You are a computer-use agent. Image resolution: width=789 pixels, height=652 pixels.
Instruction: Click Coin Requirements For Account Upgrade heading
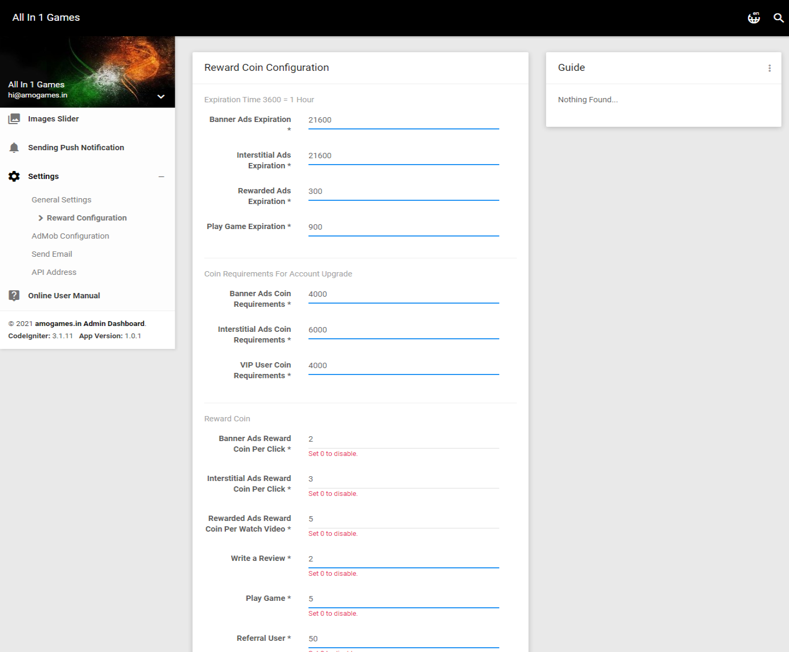278,274
